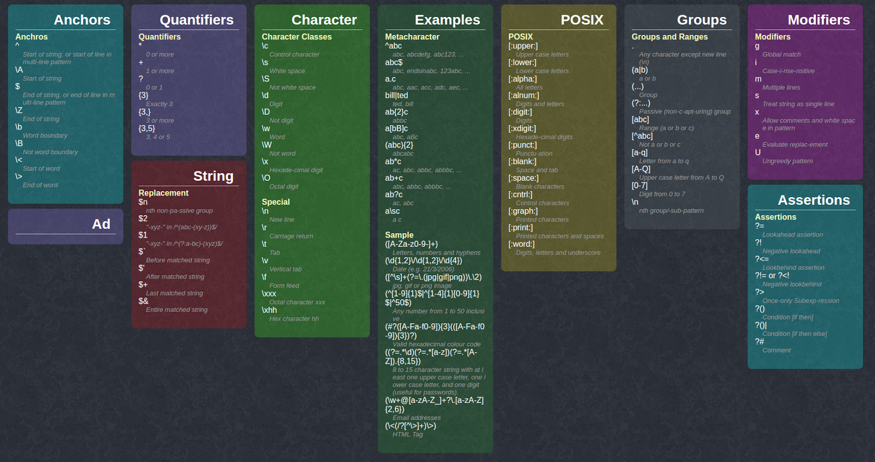This screenshot has width=875, height=462.
Task: Click the Ad card title
Action: (101, 224)
